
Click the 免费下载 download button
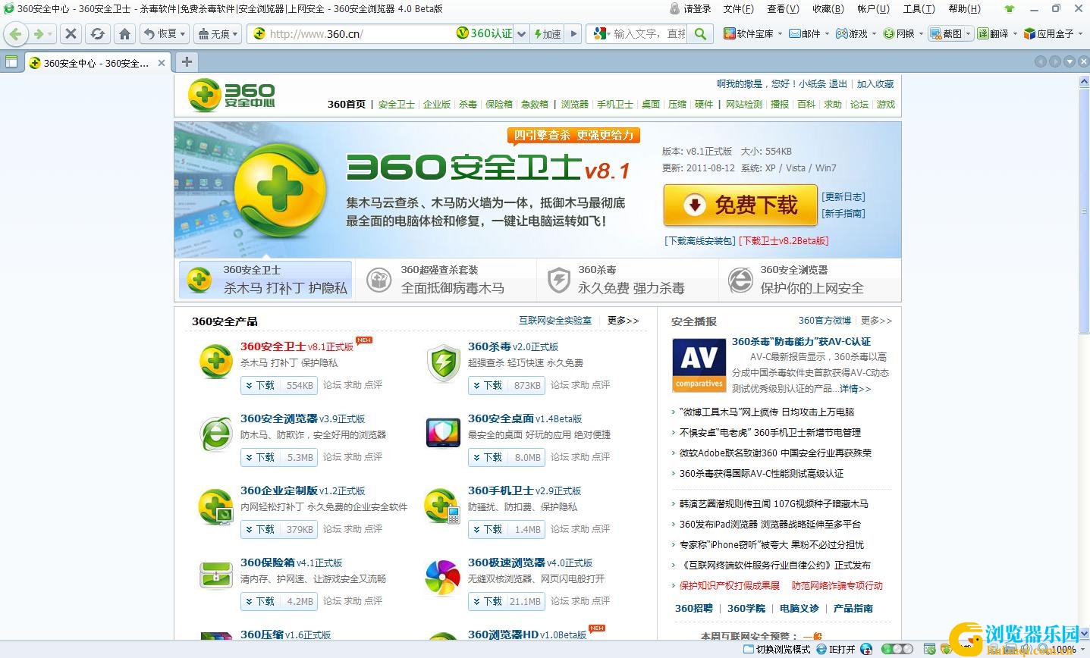[x=740, y=205]
